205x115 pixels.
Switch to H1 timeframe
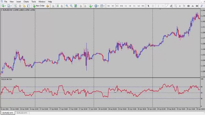pyautogui.click(x=126, y=6)
